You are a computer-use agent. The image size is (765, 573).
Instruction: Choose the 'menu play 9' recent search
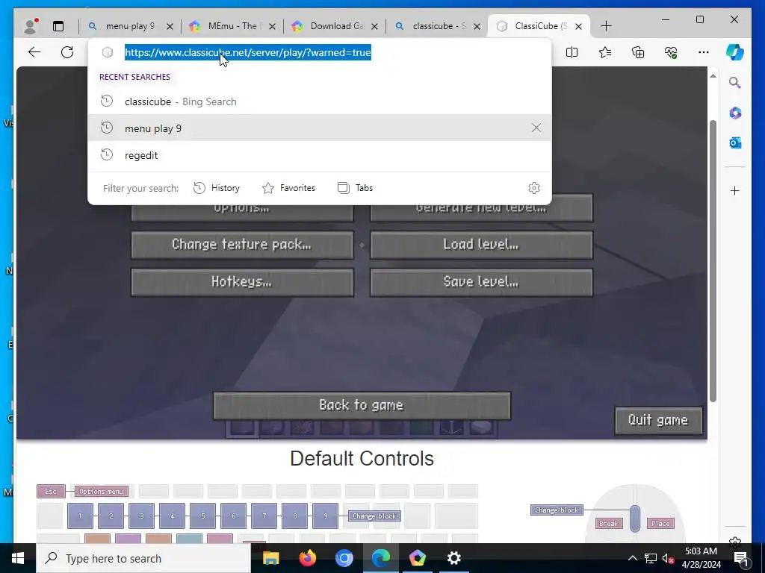[x=320, y=128]
